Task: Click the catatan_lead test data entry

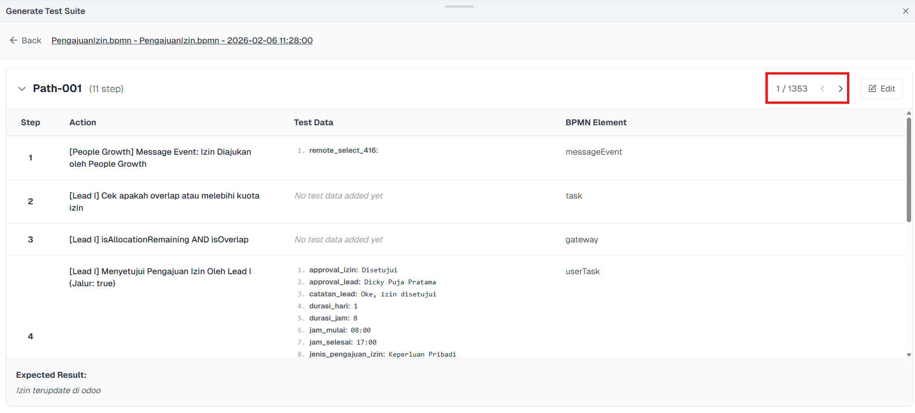Action: (x=373, y=294)
